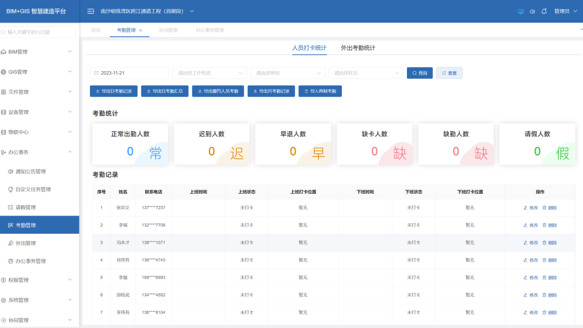583x328 pixels.
Task: Click the sidebar keyword filter input
Action: point(39,32)
